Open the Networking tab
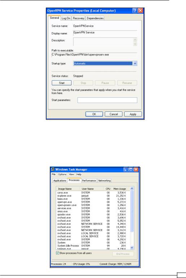The image size is (186, 278). click(x=104, y=181)
